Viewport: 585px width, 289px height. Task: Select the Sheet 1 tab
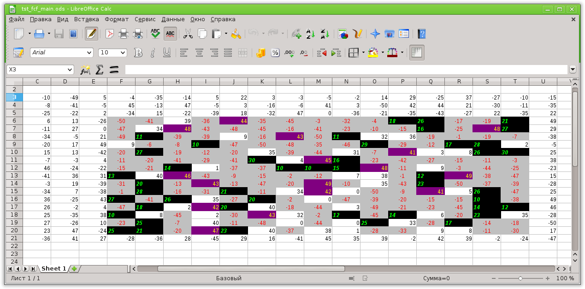[x=53, y=269]
